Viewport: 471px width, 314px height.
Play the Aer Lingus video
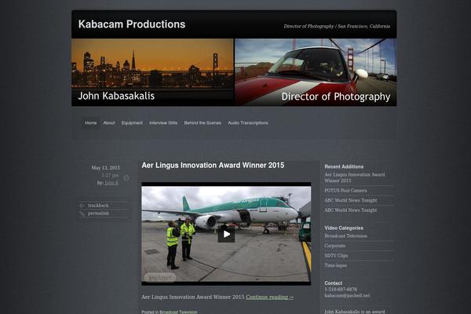[226, 234]
